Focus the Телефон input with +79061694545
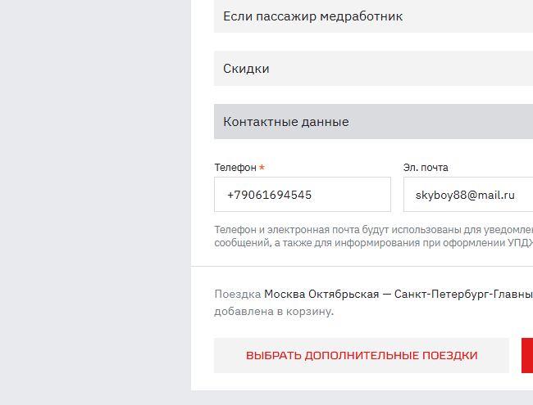 click(302, 195)
